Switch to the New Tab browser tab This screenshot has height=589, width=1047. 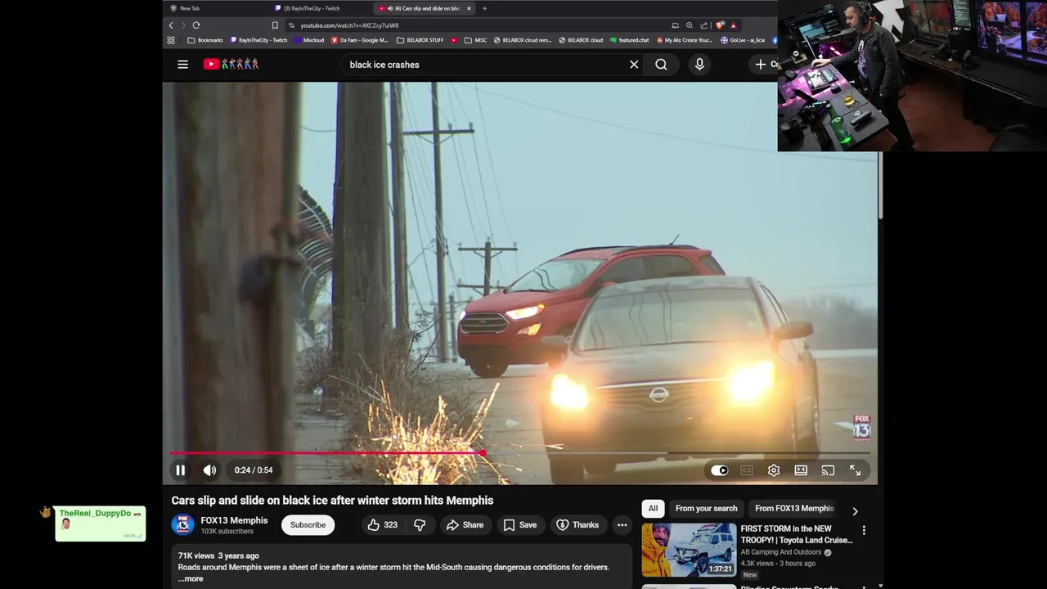click(214, 8)
